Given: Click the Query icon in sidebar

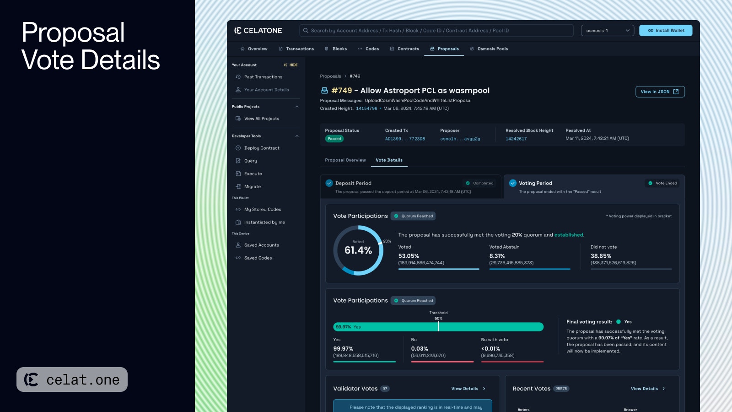Looking at the screenshot, I should click(238, 161).
